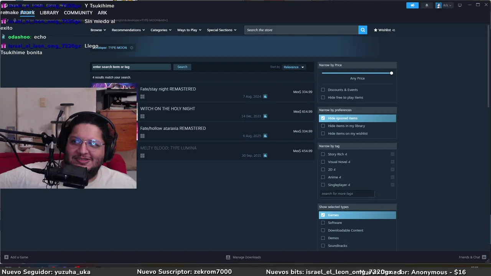The height and width of the screenshot is (276, 491).
Task: Check Hide items in my library
Action: (323, 126)
